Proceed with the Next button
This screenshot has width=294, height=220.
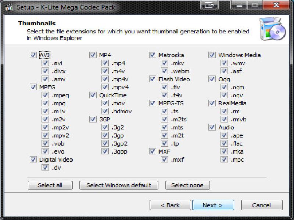tap(213, 205)
